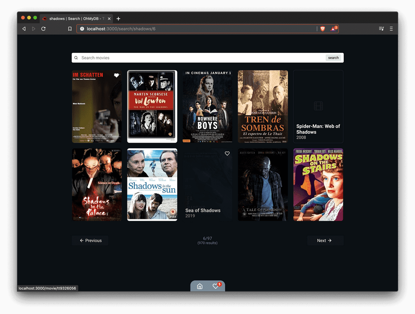Open a new browser tab

pyautogui.click(x=118, y=19)
